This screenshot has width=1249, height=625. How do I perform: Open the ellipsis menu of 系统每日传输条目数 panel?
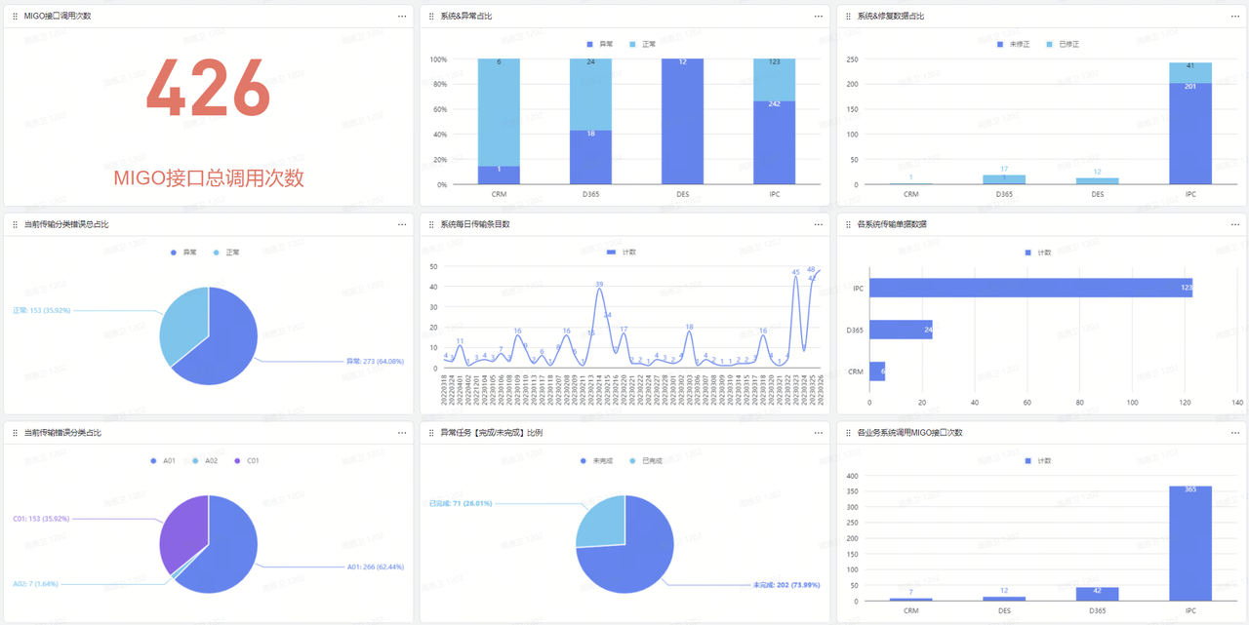point(819,224)
